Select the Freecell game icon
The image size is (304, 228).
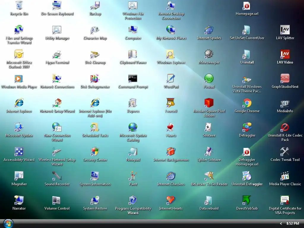click(171, 103)
